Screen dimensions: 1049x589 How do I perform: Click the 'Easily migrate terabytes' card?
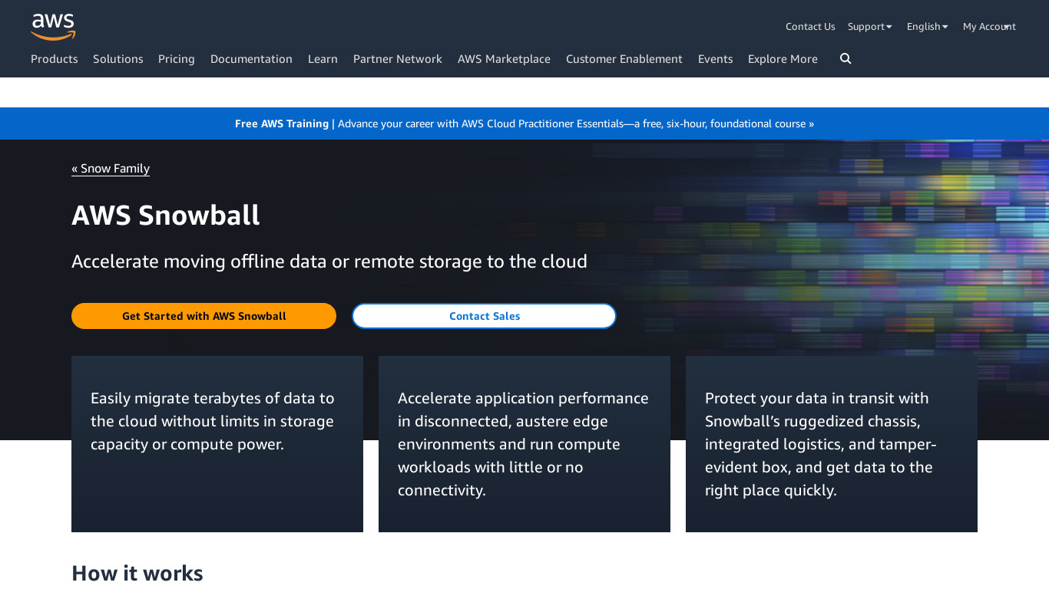click(217, 444)
